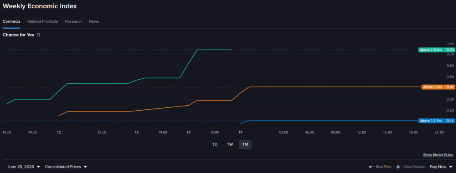The width and height of the screenshot is (456, 173).
Task: Click the 21:00 time axis label
Action: tap(439, 133)
